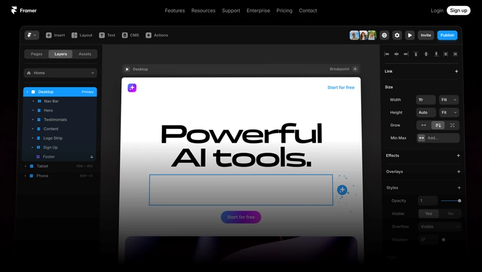
Task: Click the distribute horizontally icon
Action: [x=446, y=54]
